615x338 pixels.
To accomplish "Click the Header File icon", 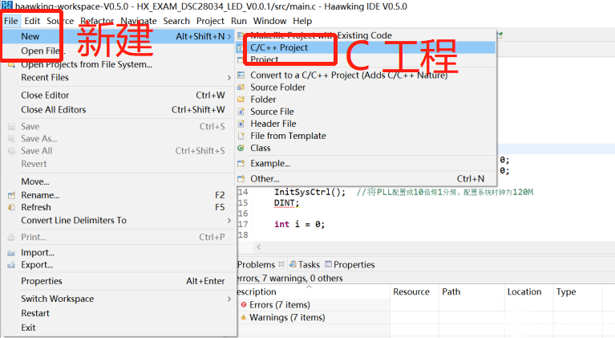I will (241, 124).
